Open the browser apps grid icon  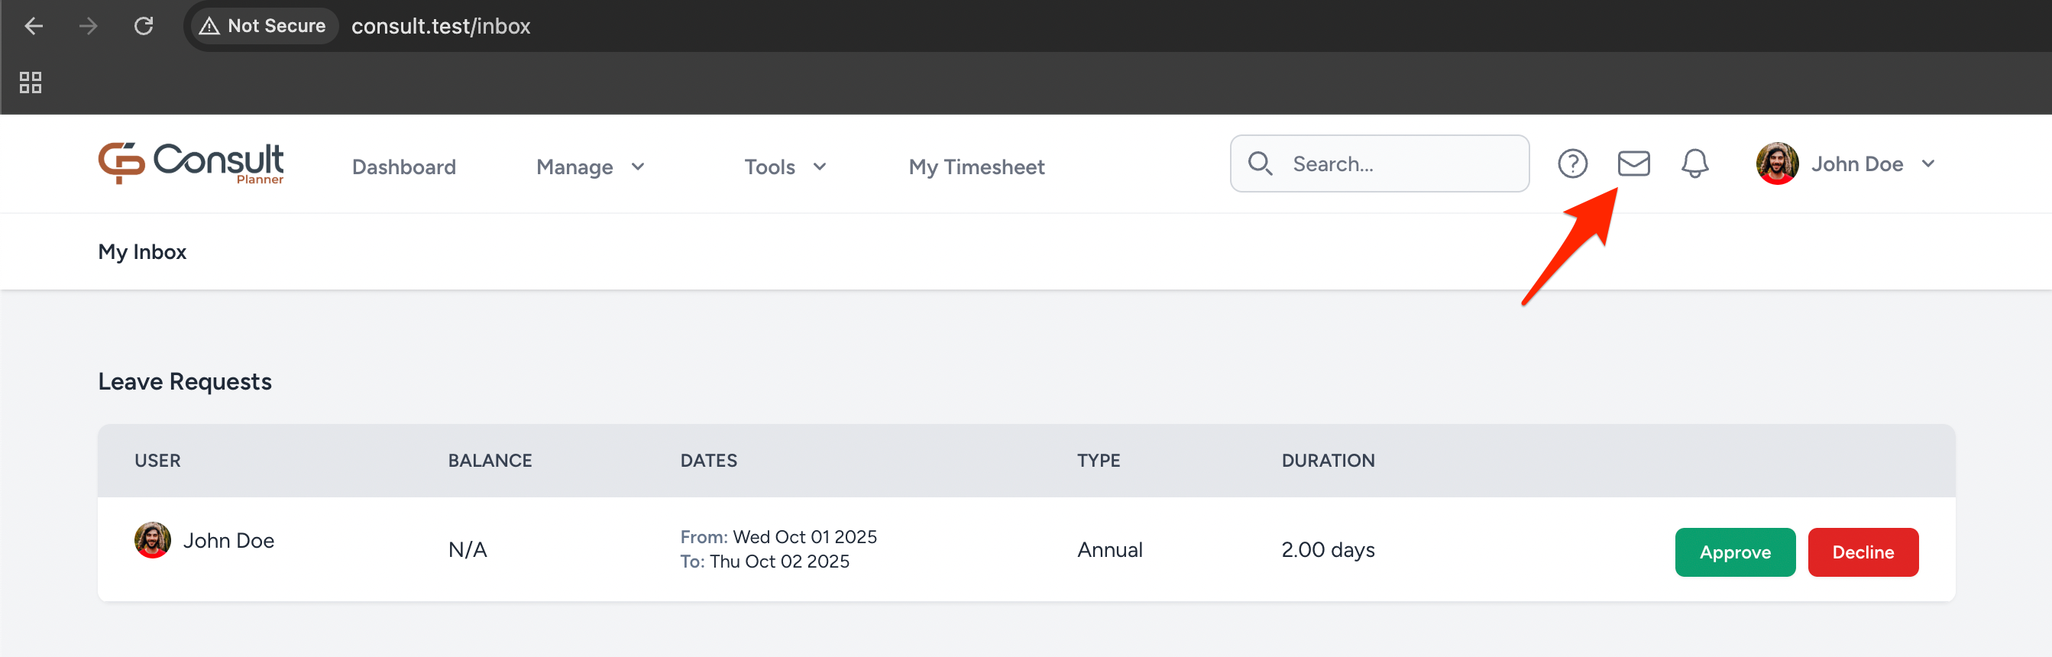click(31, 83)
